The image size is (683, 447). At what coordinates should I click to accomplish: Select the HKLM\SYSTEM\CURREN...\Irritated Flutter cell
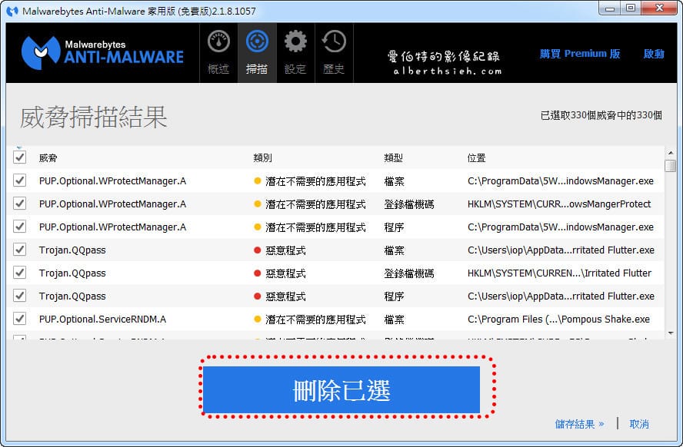click(x=559, y=273)
